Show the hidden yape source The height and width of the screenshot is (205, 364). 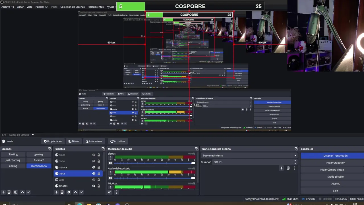click(x=94, y=180)
